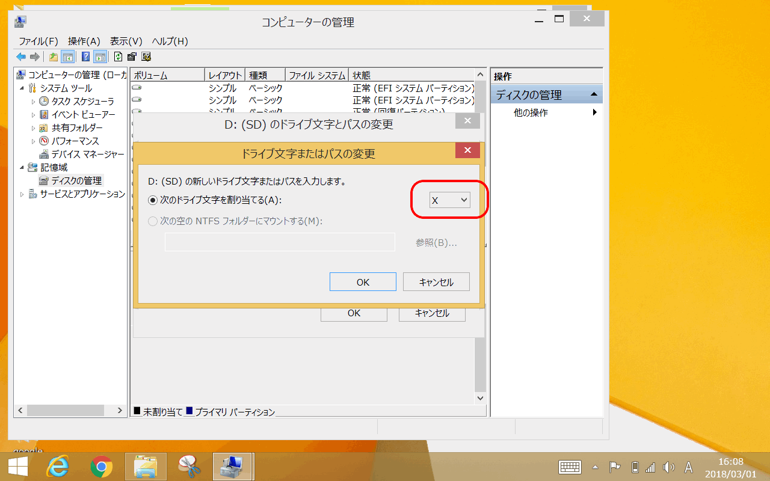Toggle the console tree show/hide button

coord(68,57)
